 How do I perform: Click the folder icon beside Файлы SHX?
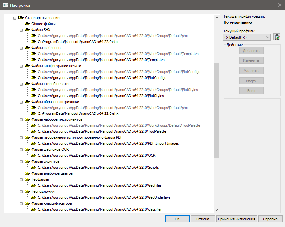27,30
